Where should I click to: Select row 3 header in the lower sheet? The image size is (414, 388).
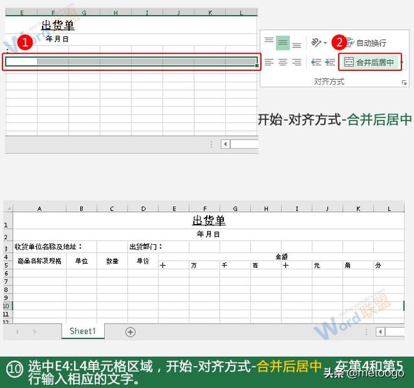pos(8,247)
